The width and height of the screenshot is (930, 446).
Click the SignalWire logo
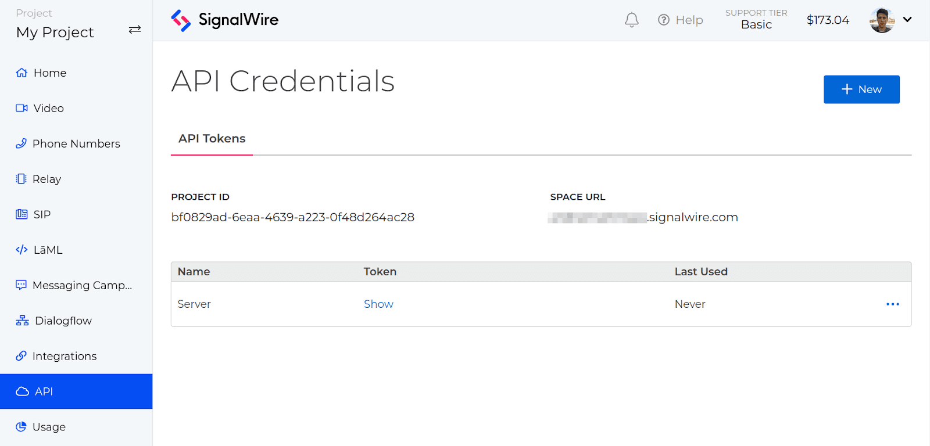(225, 20)
